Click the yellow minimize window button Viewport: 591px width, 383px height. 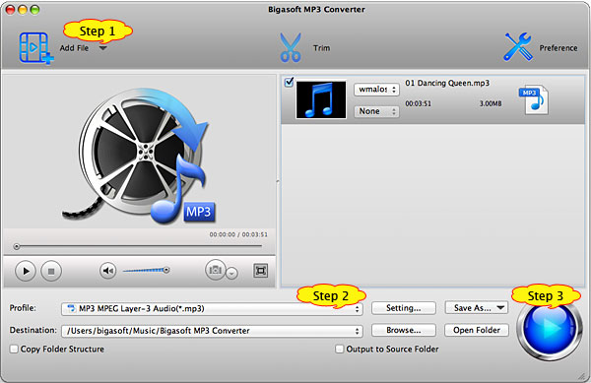coord(23,10)
